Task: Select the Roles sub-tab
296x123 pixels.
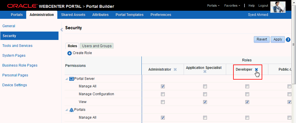Action: 72,46
